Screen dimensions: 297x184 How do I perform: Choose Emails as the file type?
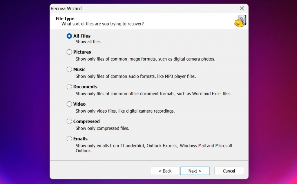click(x=69, y=139)
